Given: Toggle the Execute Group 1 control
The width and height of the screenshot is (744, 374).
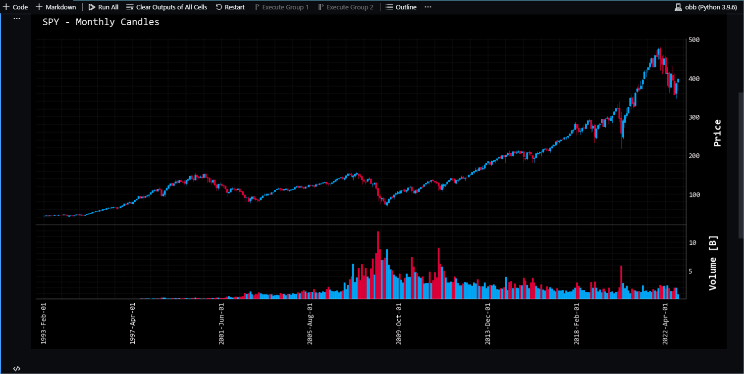Looking at the screenshot, I should coord(281,6).
